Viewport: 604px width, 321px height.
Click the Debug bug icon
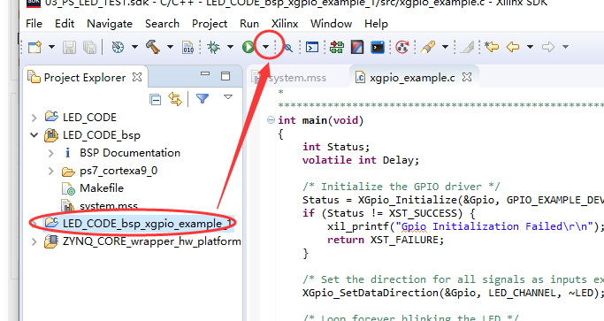[x=213, y=47]
